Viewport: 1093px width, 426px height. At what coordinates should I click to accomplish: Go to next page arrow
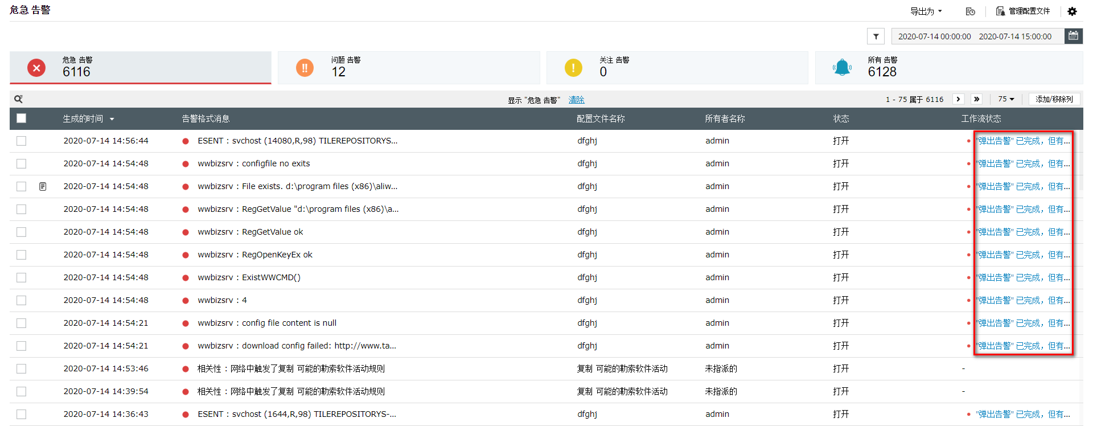click(x=958, y=99)
